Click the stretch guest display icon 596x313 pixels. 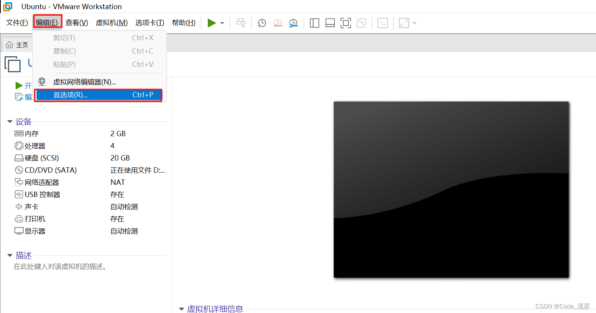[x=404, y=23]
